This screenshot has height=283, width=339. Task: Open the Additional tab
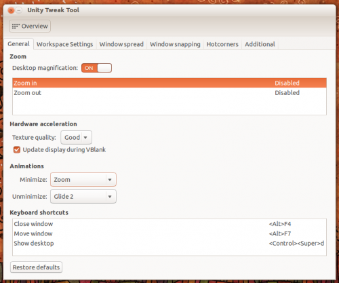(260, 44)
